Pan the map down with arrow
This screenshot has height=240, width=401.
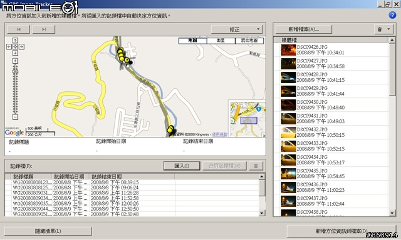click(15, 52)
